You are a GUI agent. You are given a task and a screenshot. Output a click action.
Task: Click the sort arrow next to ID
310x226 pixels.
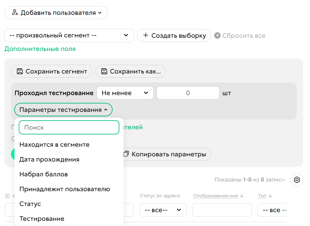pos(13,195)
